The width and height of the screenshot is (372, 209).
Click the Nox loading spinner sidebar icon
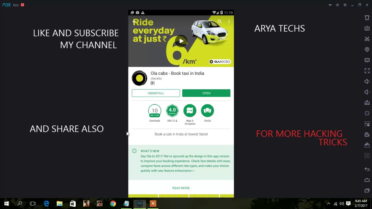pyautogui.click(x=367, y=113)
